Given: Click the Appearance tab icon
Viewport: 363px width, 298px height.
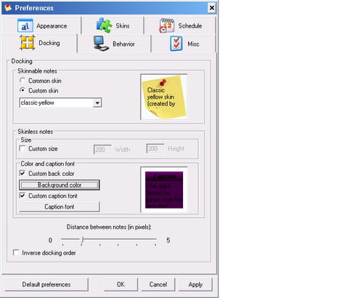Looking at the screenshot, I should click(x=25, y=25).
